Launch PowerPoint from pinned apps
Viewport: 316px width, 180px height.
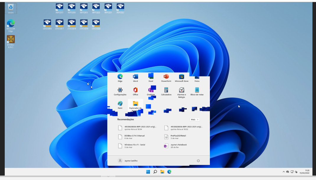pyautogui.click(x=166, y=77)
